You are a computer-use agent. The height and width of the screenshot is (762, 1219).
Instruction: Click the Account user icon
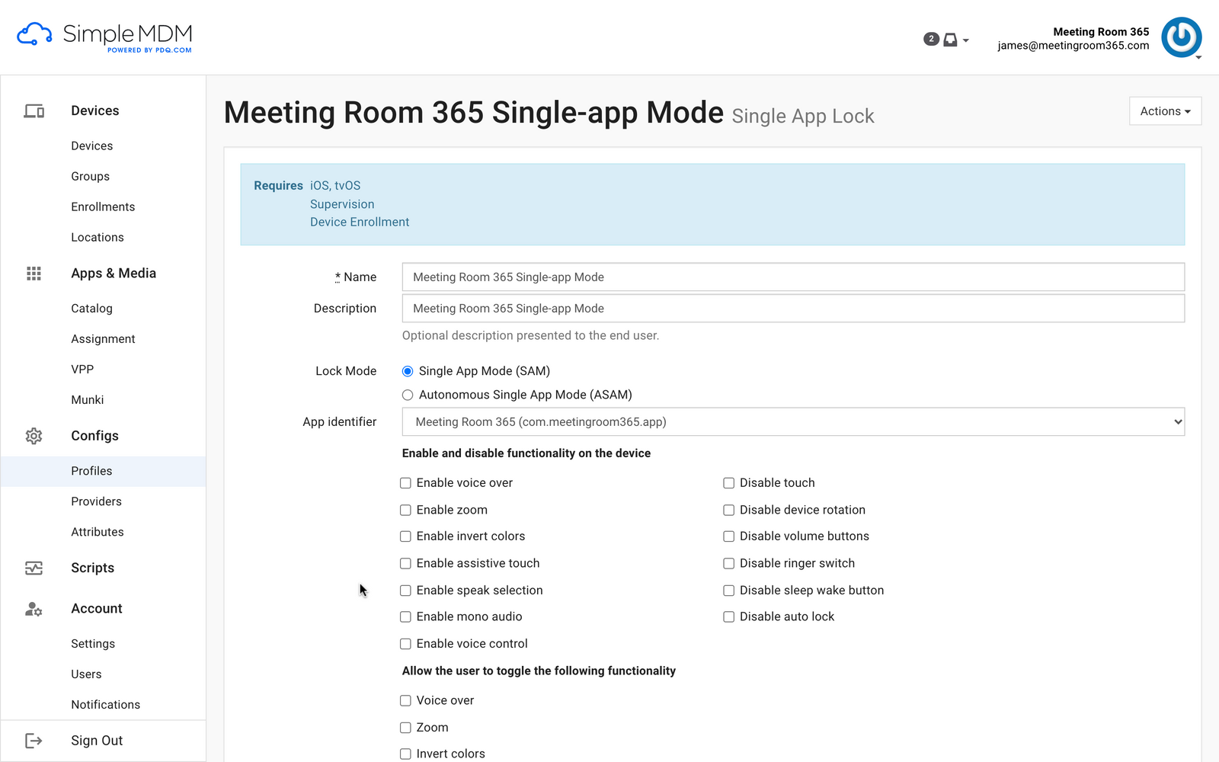[x=34, y=609]
